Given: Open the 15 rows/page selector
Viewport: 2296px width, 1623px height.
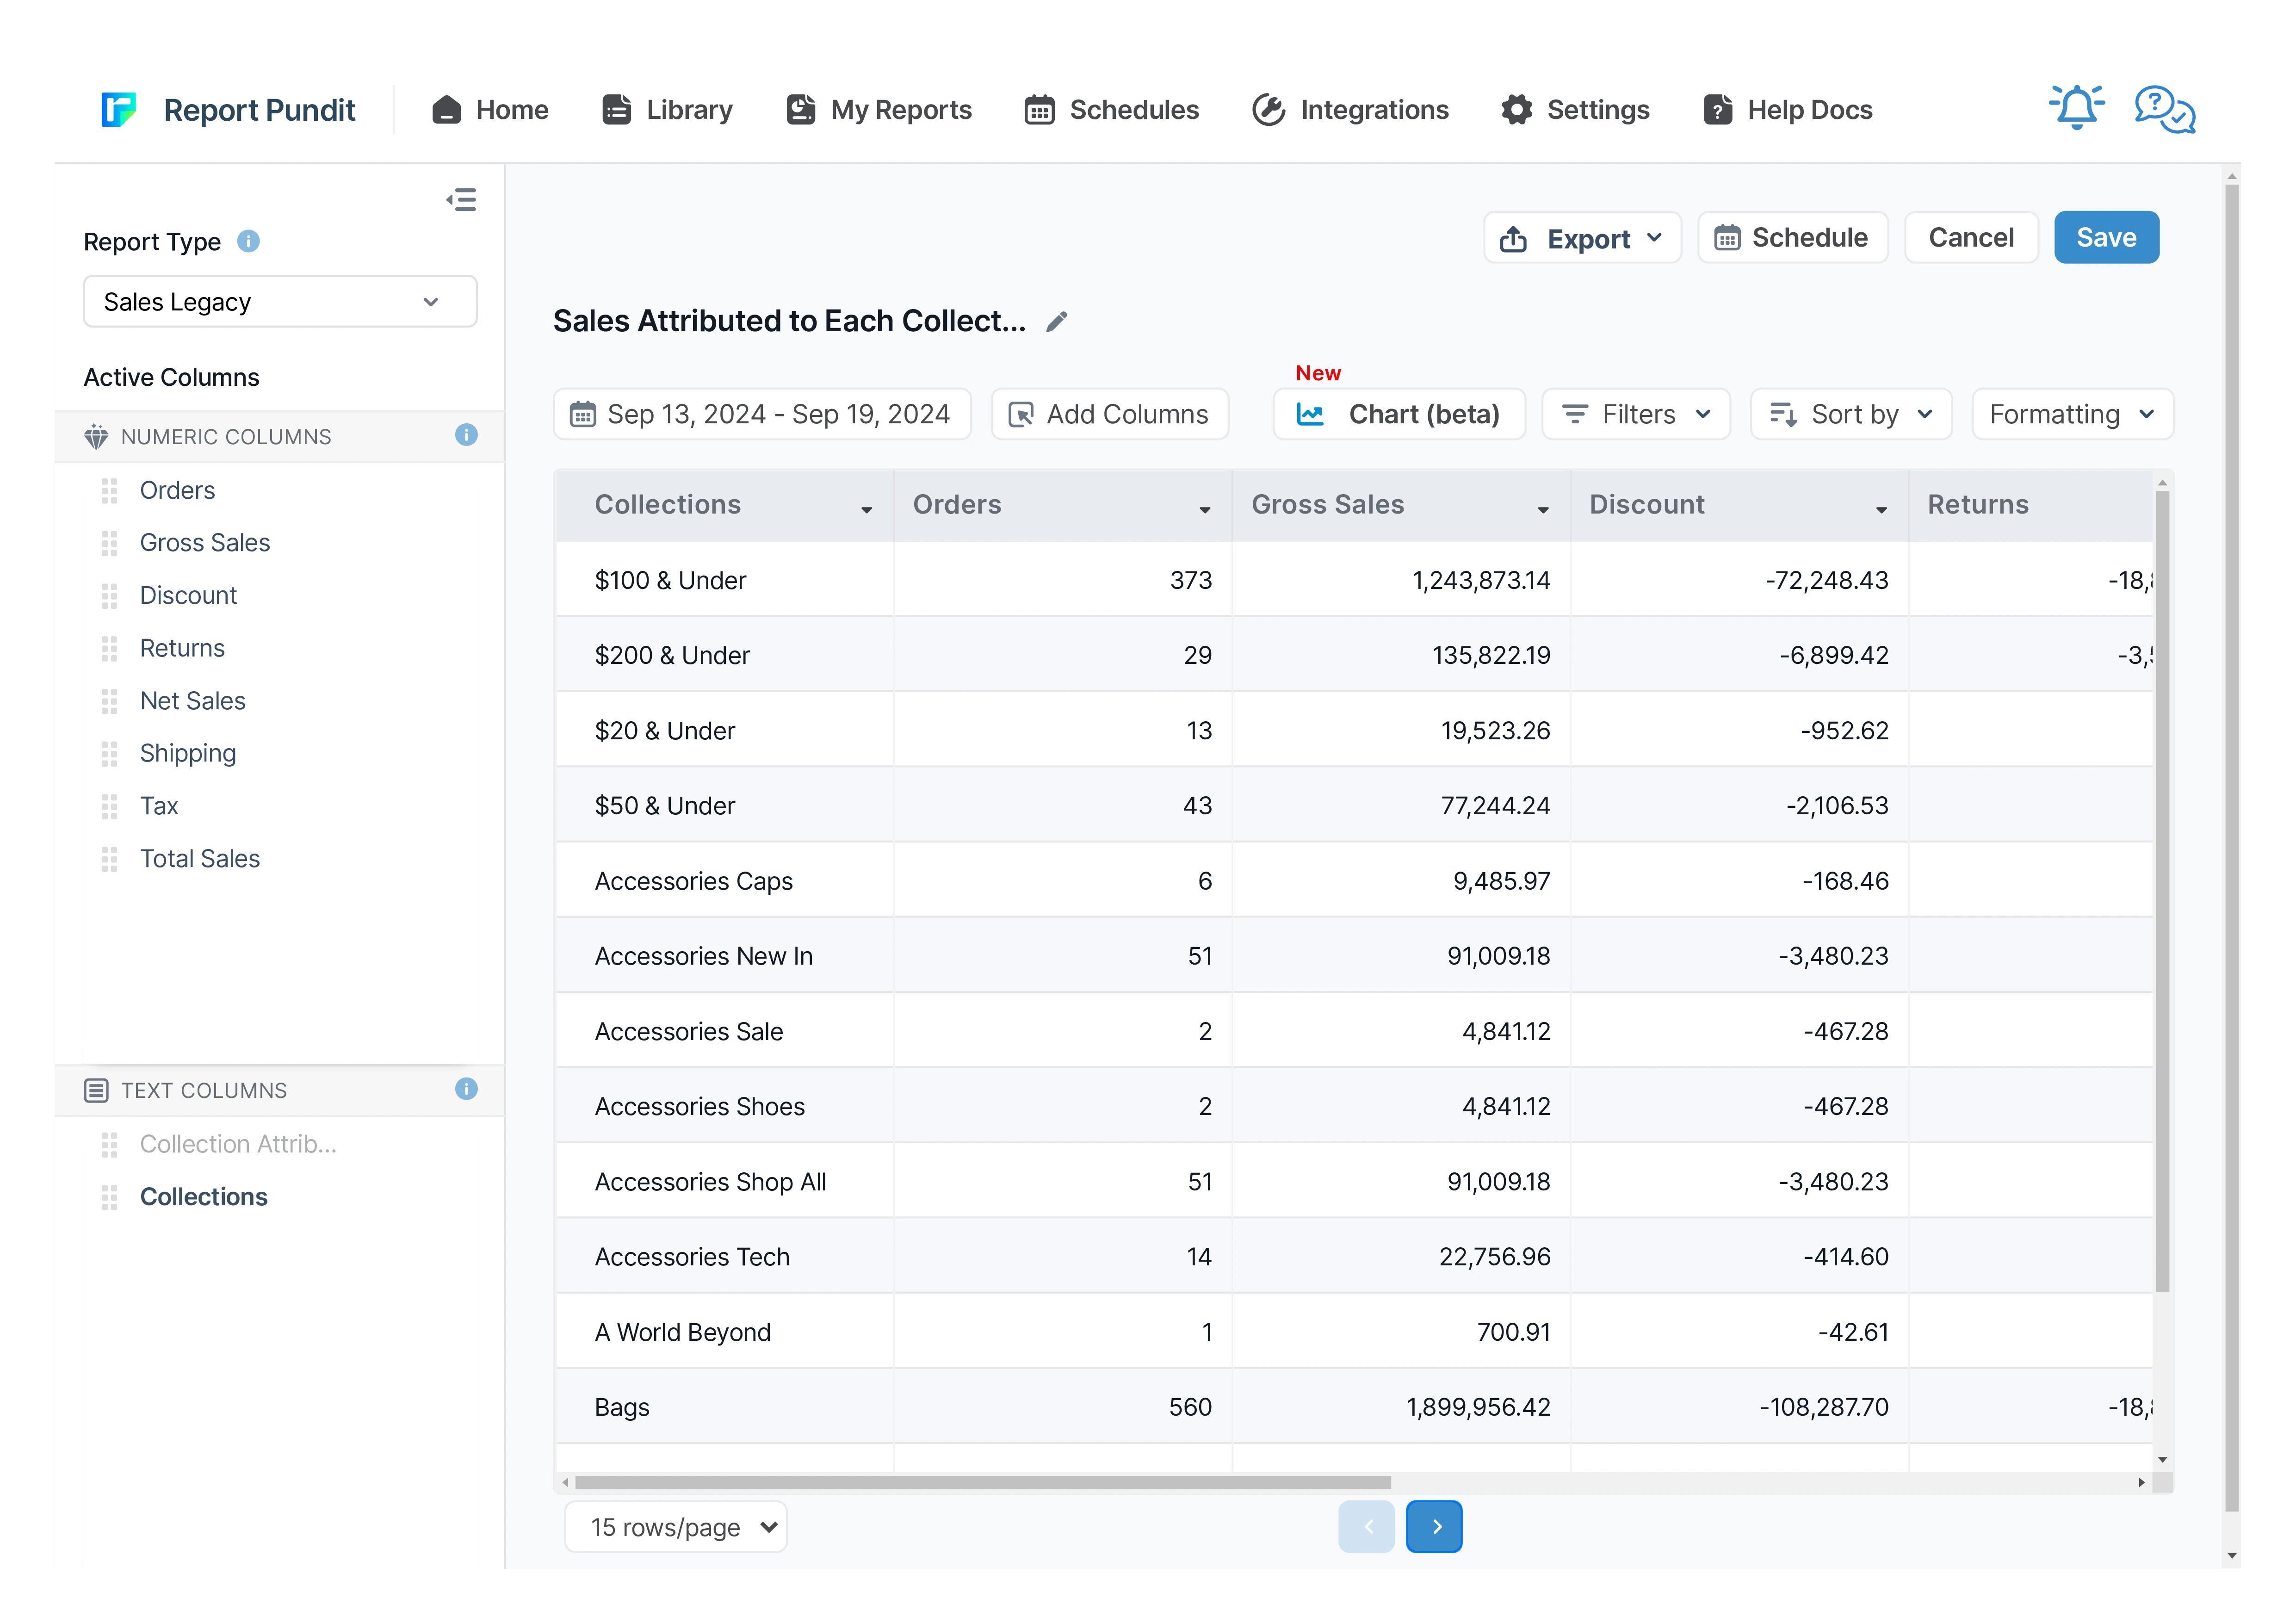Looking at the screenshot, I should (x=675, y=1527).
